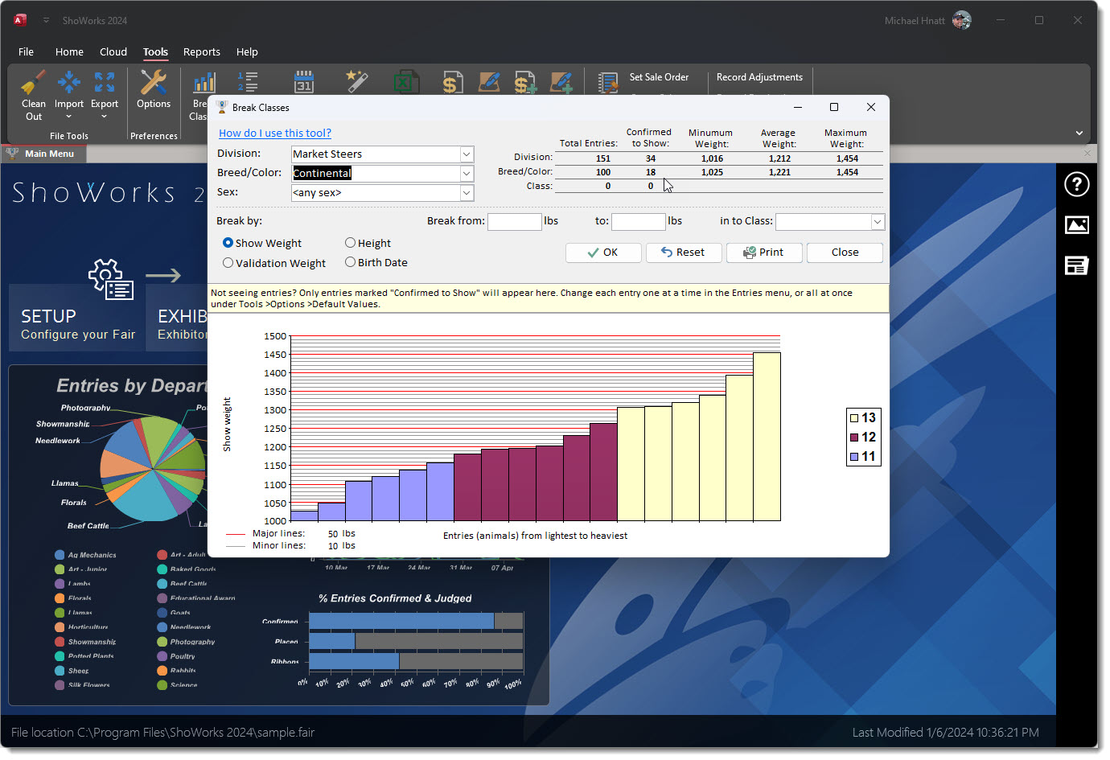Click Michael Hnatt's user avatar
The width and height of the screenshot is (1110, 760).
coord(961,20)
